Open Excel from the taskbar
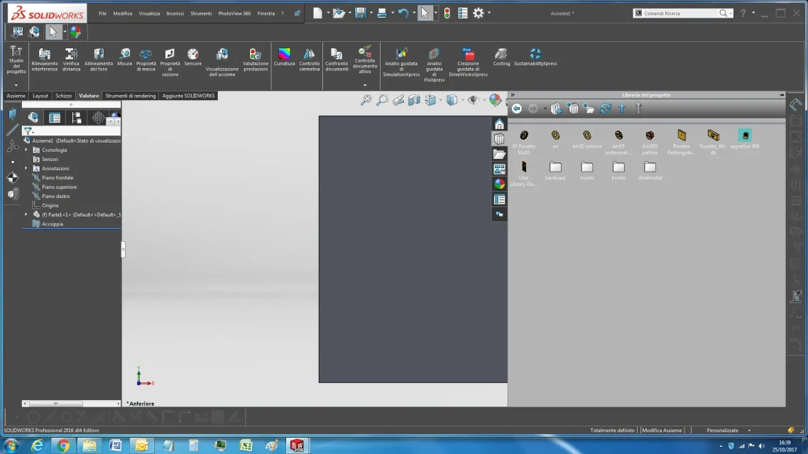 tap(246, 445)
